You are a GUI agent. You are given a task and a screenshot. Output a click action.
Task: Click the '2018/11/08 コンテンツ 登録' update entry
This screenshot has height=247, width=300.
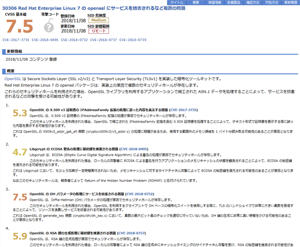coord(31,59)
